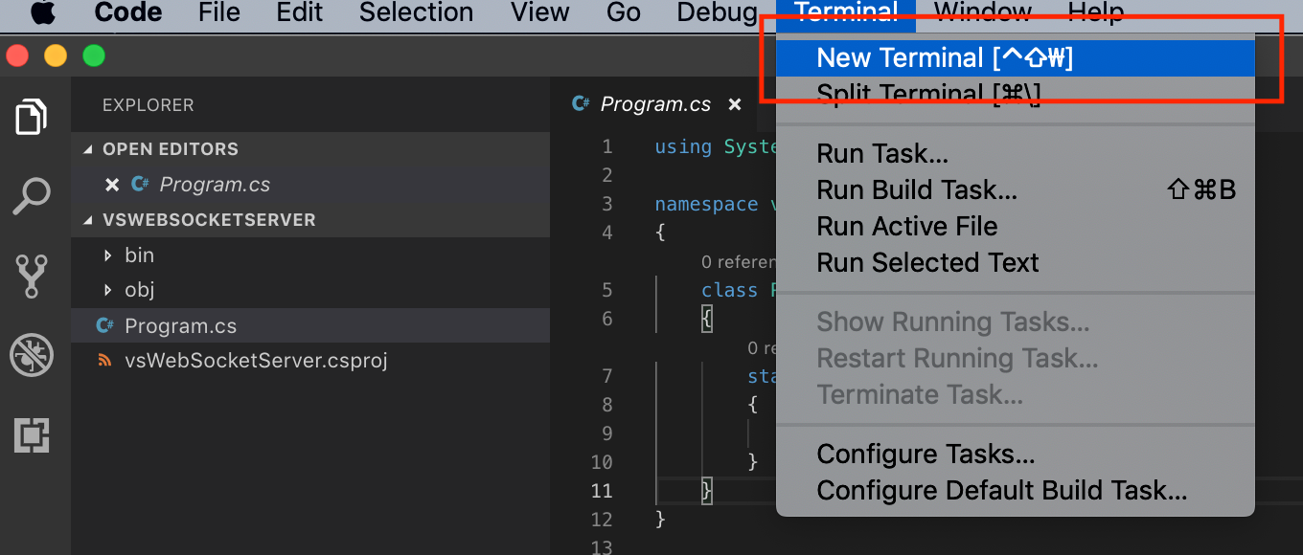Open Program.cs in the file tree
The width and height of the screenshot is (1303, 555).
point(310,325)
